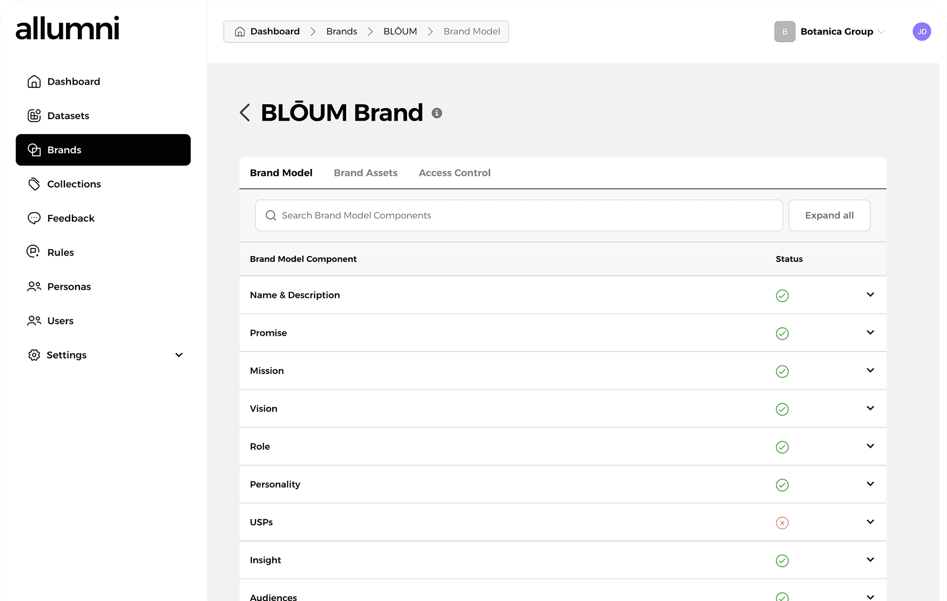Select the Rules icon in sidebar
947x601 pixels.
tap(34, 252)
